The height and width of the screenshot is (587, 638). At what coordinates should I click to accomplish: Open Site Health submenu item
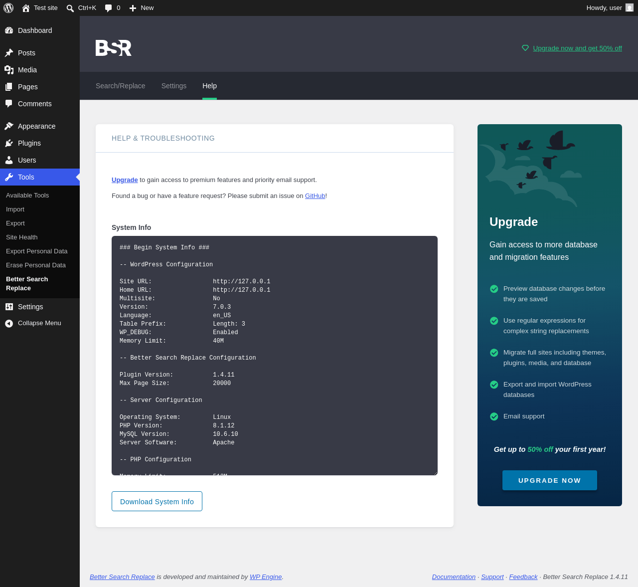click(22, 237)
